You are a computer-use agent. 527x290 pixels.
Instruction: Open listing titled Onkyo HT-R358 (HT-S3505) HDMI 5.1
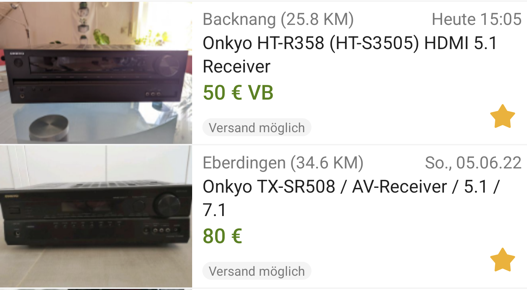point(350,55)
